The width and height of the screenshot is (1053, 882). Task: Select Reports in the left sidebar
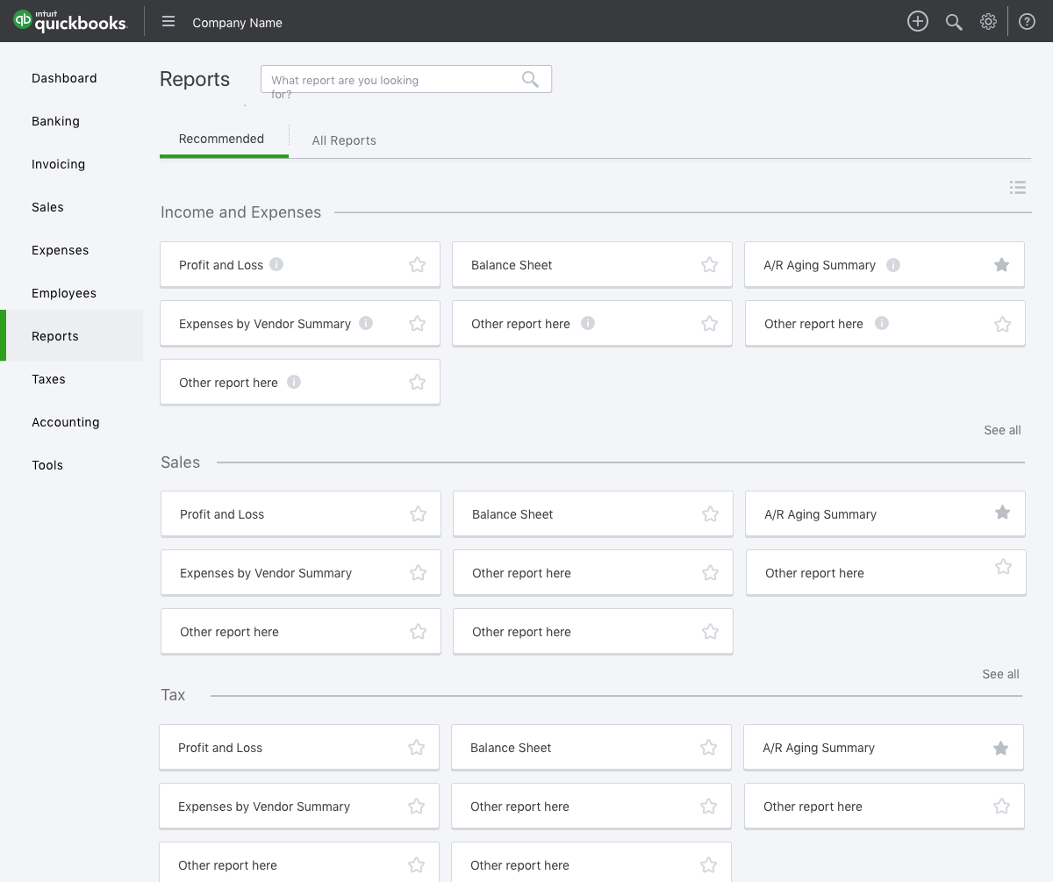[x=71, y=336]
